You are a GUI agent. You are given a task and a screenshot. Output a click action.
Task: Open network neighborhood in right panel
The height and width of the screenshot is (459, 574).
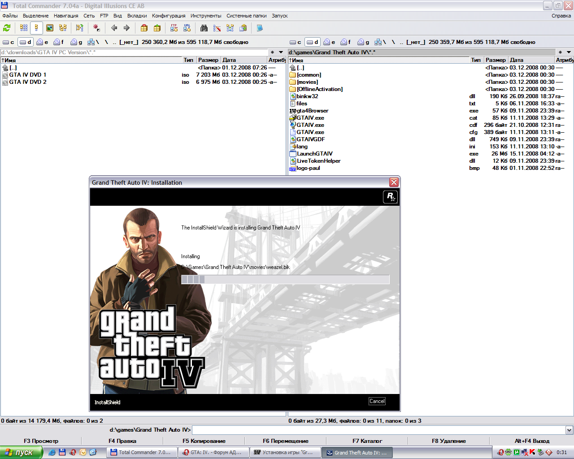click(381, 42)
